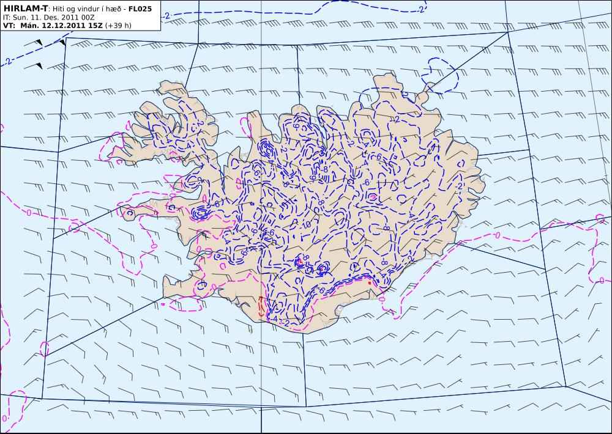Click the '-10' isotherm label over central Iceland
Image resolution: width=612 pixels, height=434 pixels.
pyautogui.click(x=305, y=225)
